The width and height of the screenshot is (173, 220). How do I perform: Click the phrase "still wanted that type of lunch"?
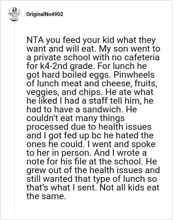(86, 179)
